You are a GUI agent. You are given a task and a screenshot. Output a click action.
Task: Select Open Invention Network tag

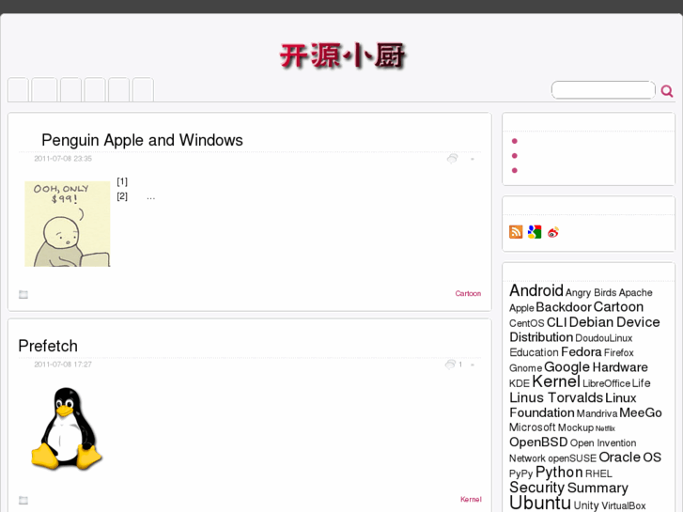[x=573, y=451]
